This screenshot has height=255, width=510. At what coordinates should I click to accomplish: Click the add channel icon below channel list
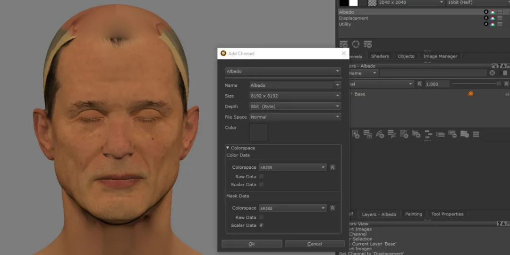pos(344,44)
